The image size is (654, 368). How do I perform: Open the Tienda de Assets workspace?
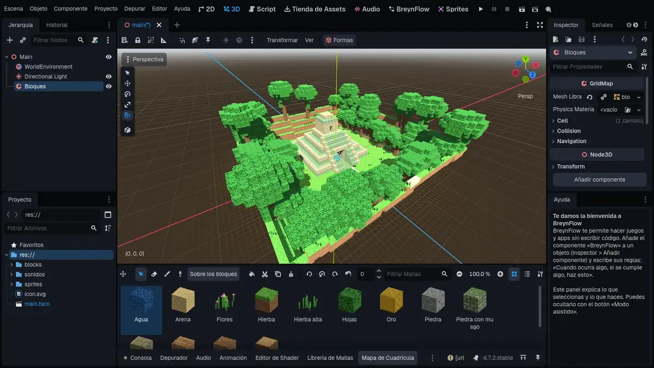click(x=314, y=9)
